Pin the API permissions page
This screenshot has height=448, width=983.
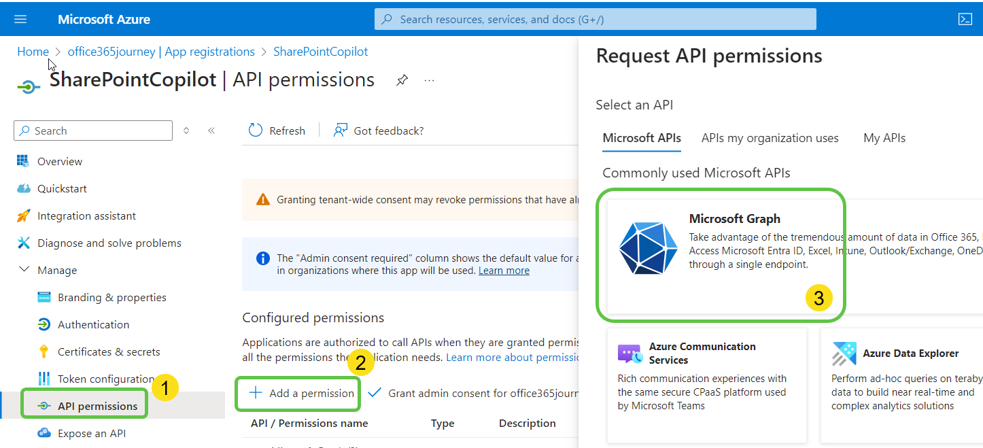[x=401, y=80]
